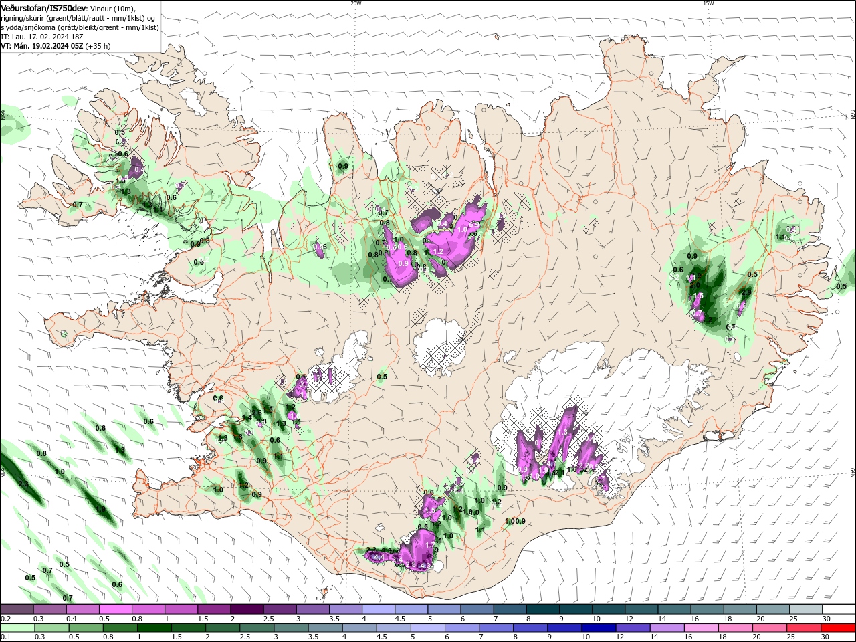Click the Veðurstofan/IS750dev title text
Viewport: 856px width, 642px height.
coord(43,7)
